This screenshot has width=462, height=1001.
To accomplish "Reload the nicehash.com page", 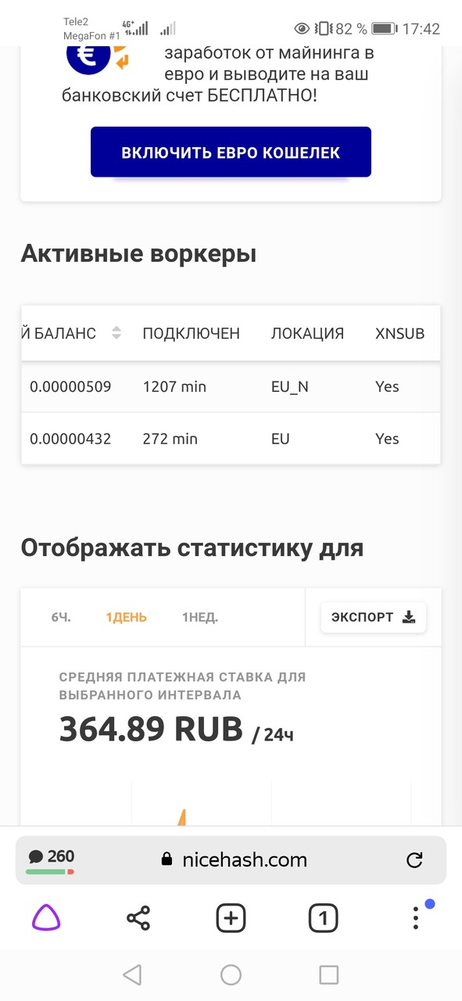I will tap(415, 860).
